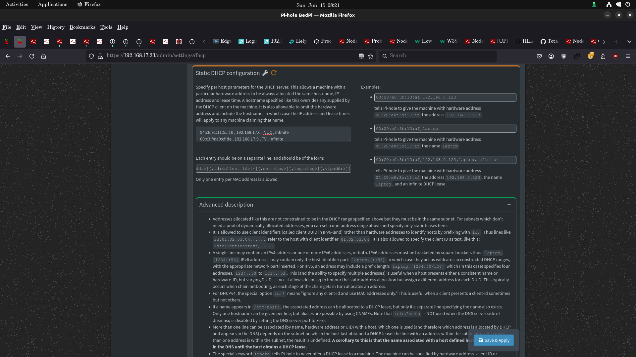Click the volume icon in system tray
Screen dimensions: 636x357
[x=618, y=5]
